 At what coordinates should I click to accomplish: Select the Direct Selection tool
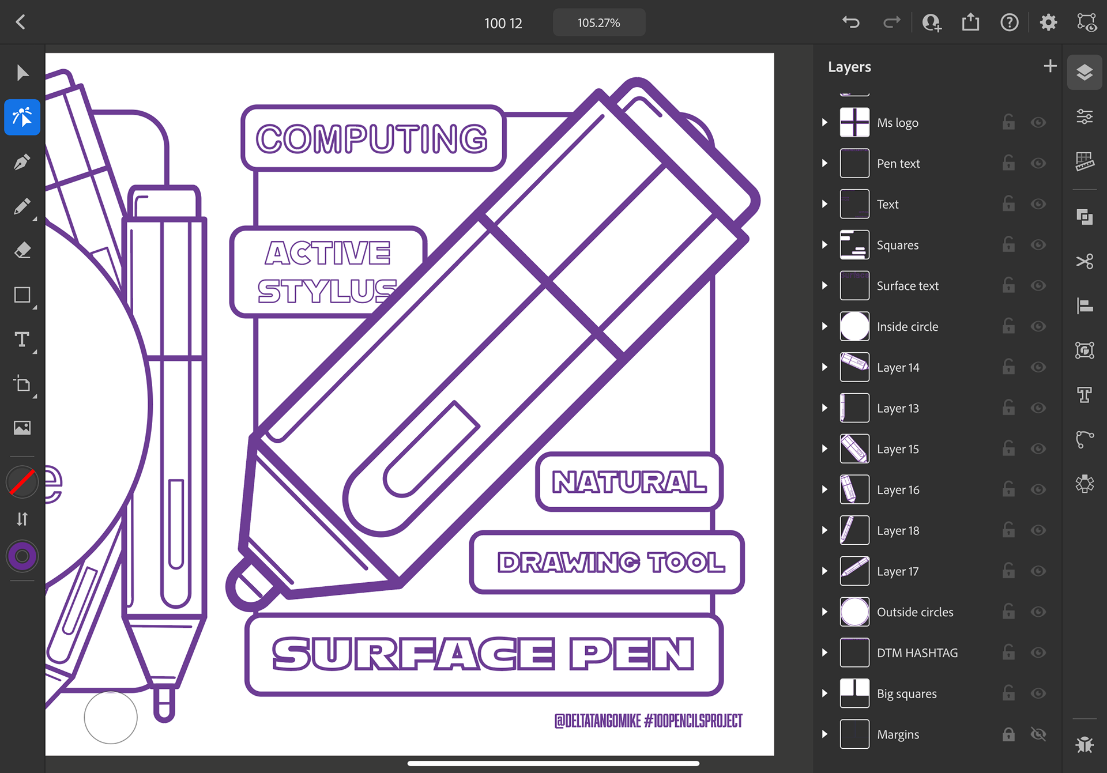(x=22, y=117)
